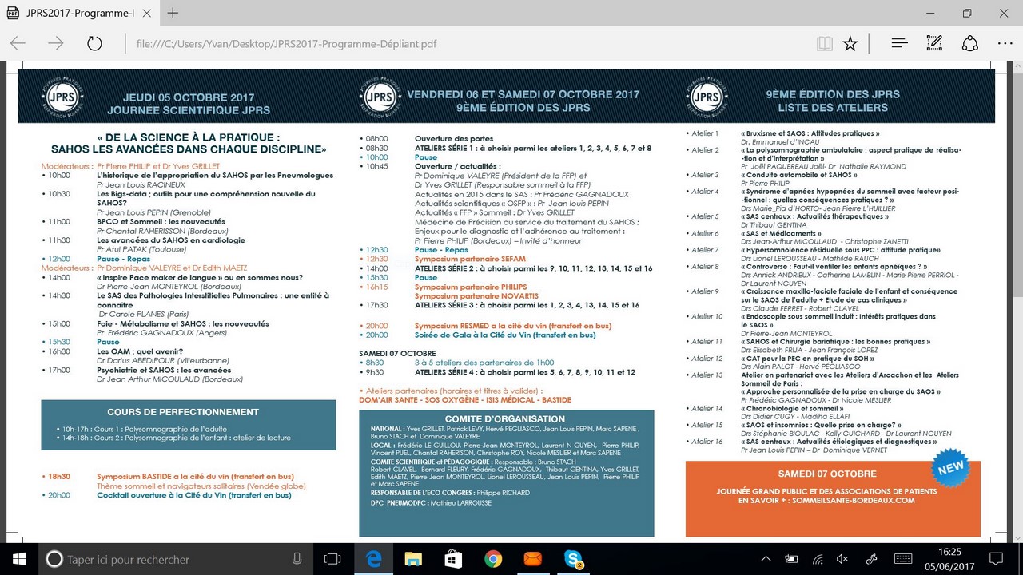Click 'Les OAM ; quel avenir?' at 16h30
Image resolution: width=1023 pixels, height=575 pixels.
(x=140, y=351)
